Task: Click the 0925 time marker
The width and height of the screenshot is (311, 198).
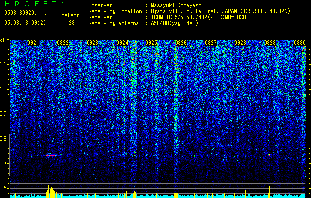Action: point(151,43)
